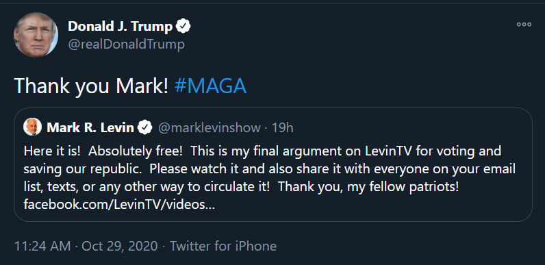The image size is (545, 265).
Task: Open quoted tweet starting "Here it is!"
Action: [273, 164]
